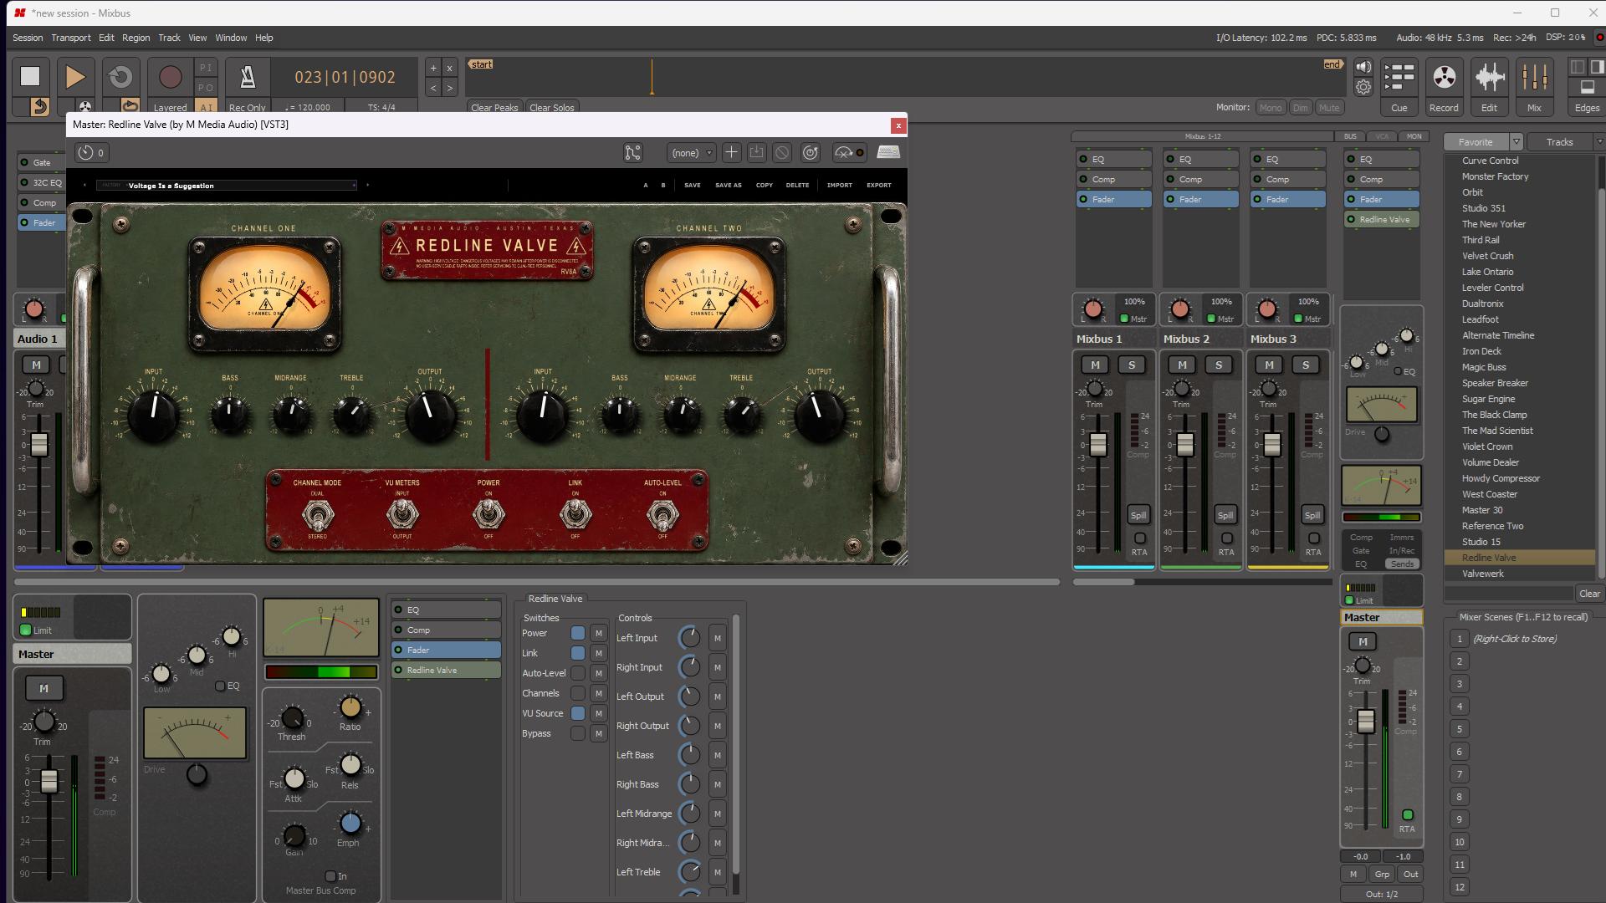Enable the Bypass switch checkbox
Viewport: 1606px width, 903px height.
[578, 733]
